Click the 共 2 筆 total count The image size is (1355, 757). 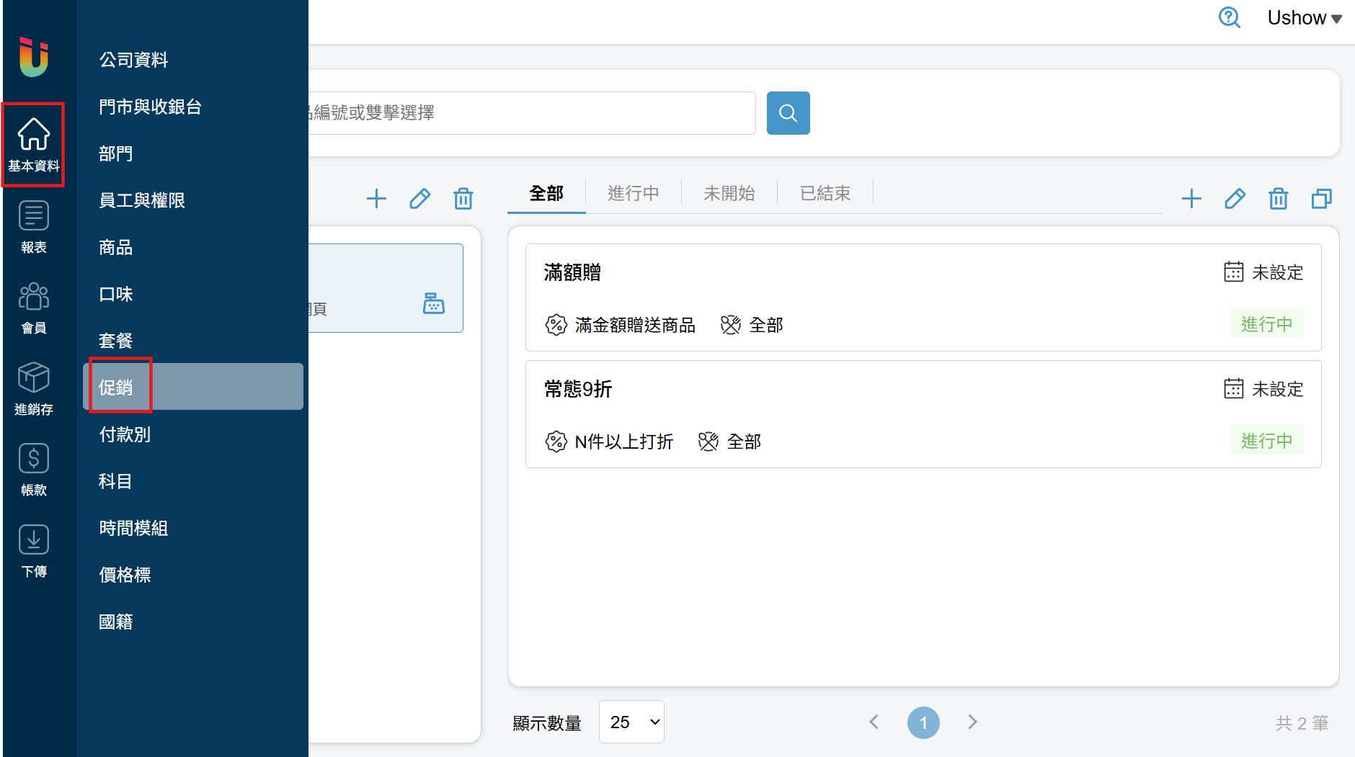click(x=1302, y=723)
